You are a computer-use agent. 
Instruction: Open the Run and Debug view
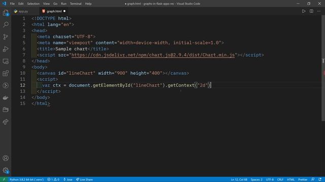[x=6, y=49]
